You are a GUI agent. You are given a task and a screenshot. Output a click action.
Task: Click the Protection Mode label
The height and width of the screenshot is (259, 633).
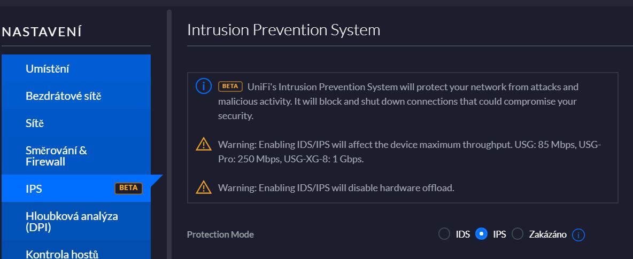220,234
